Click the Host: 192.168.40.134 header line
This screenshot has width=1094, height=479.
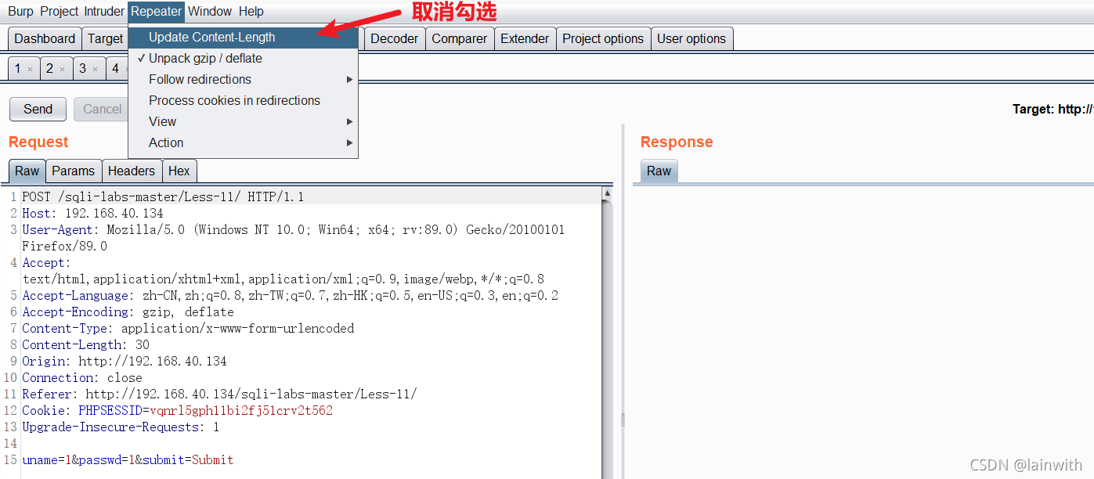[x=92, y=214]
